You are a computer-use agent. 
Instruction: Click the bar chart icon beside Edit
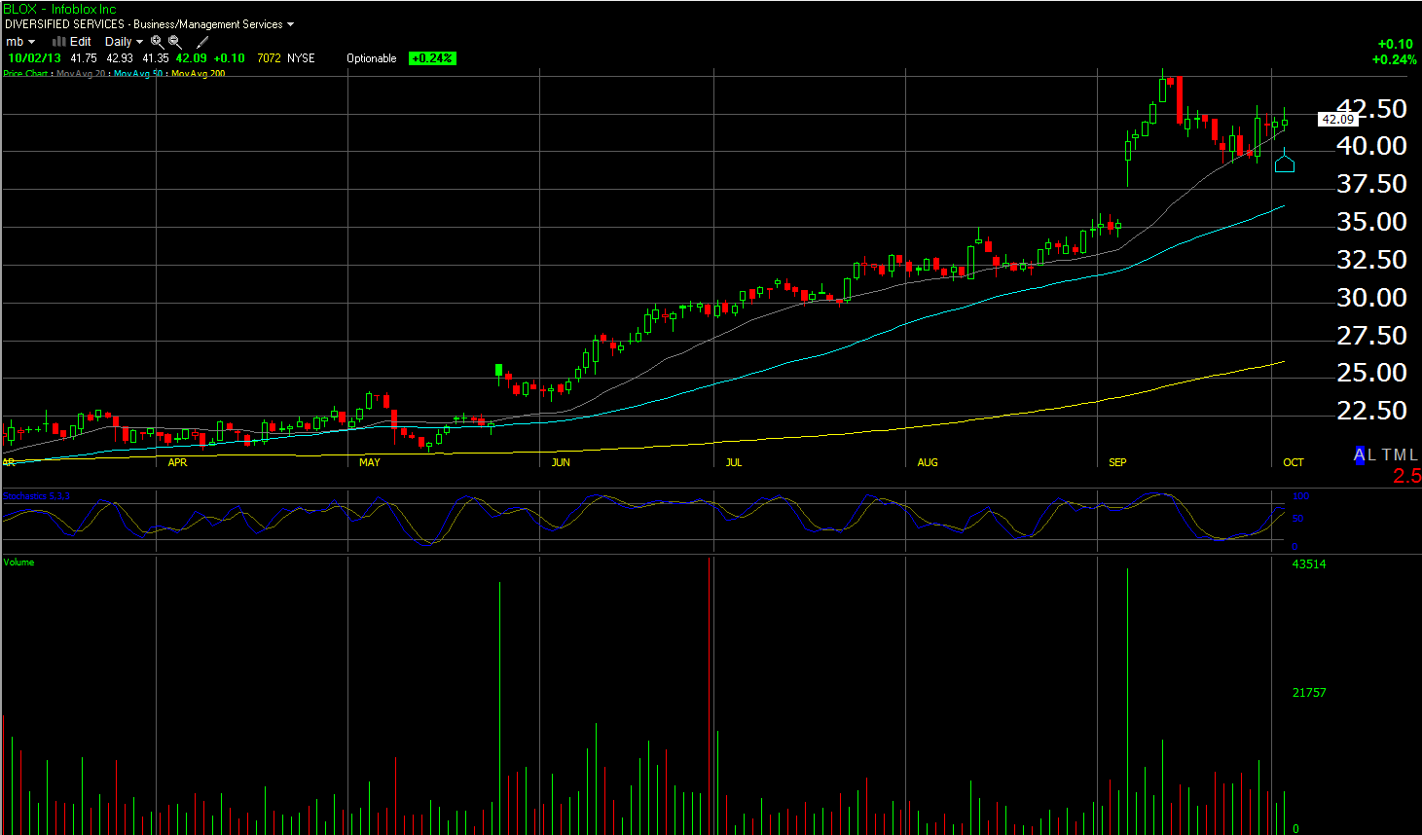pos(58,42)
